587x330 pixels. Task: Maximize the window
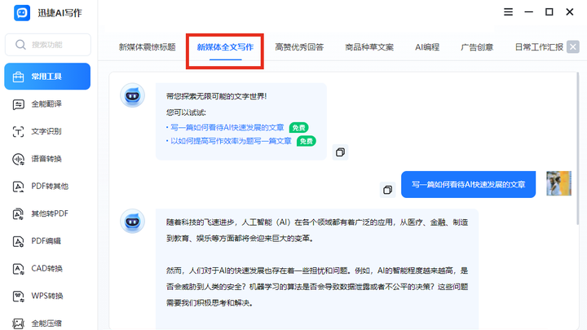pyautogui.click(x=549, y=12)
